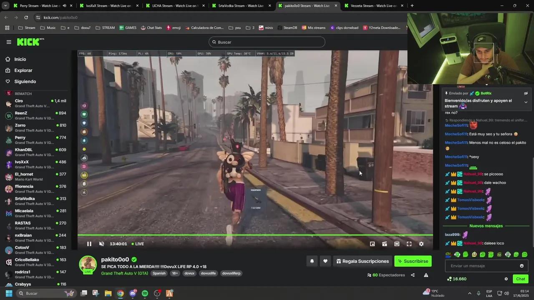Screen dimensions: 534x300
Task: Switch to Vezzeta Stream tab
Action: tap(373, 6)
